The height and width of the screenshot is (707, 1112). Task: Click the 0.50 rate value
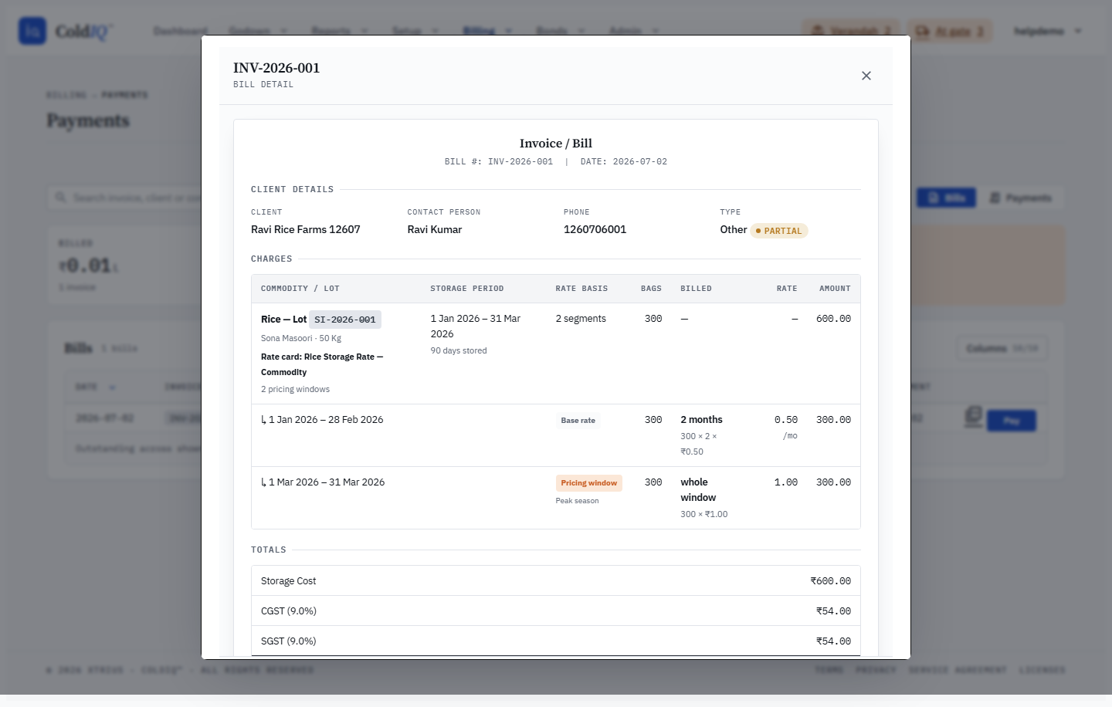pos(786,420)
